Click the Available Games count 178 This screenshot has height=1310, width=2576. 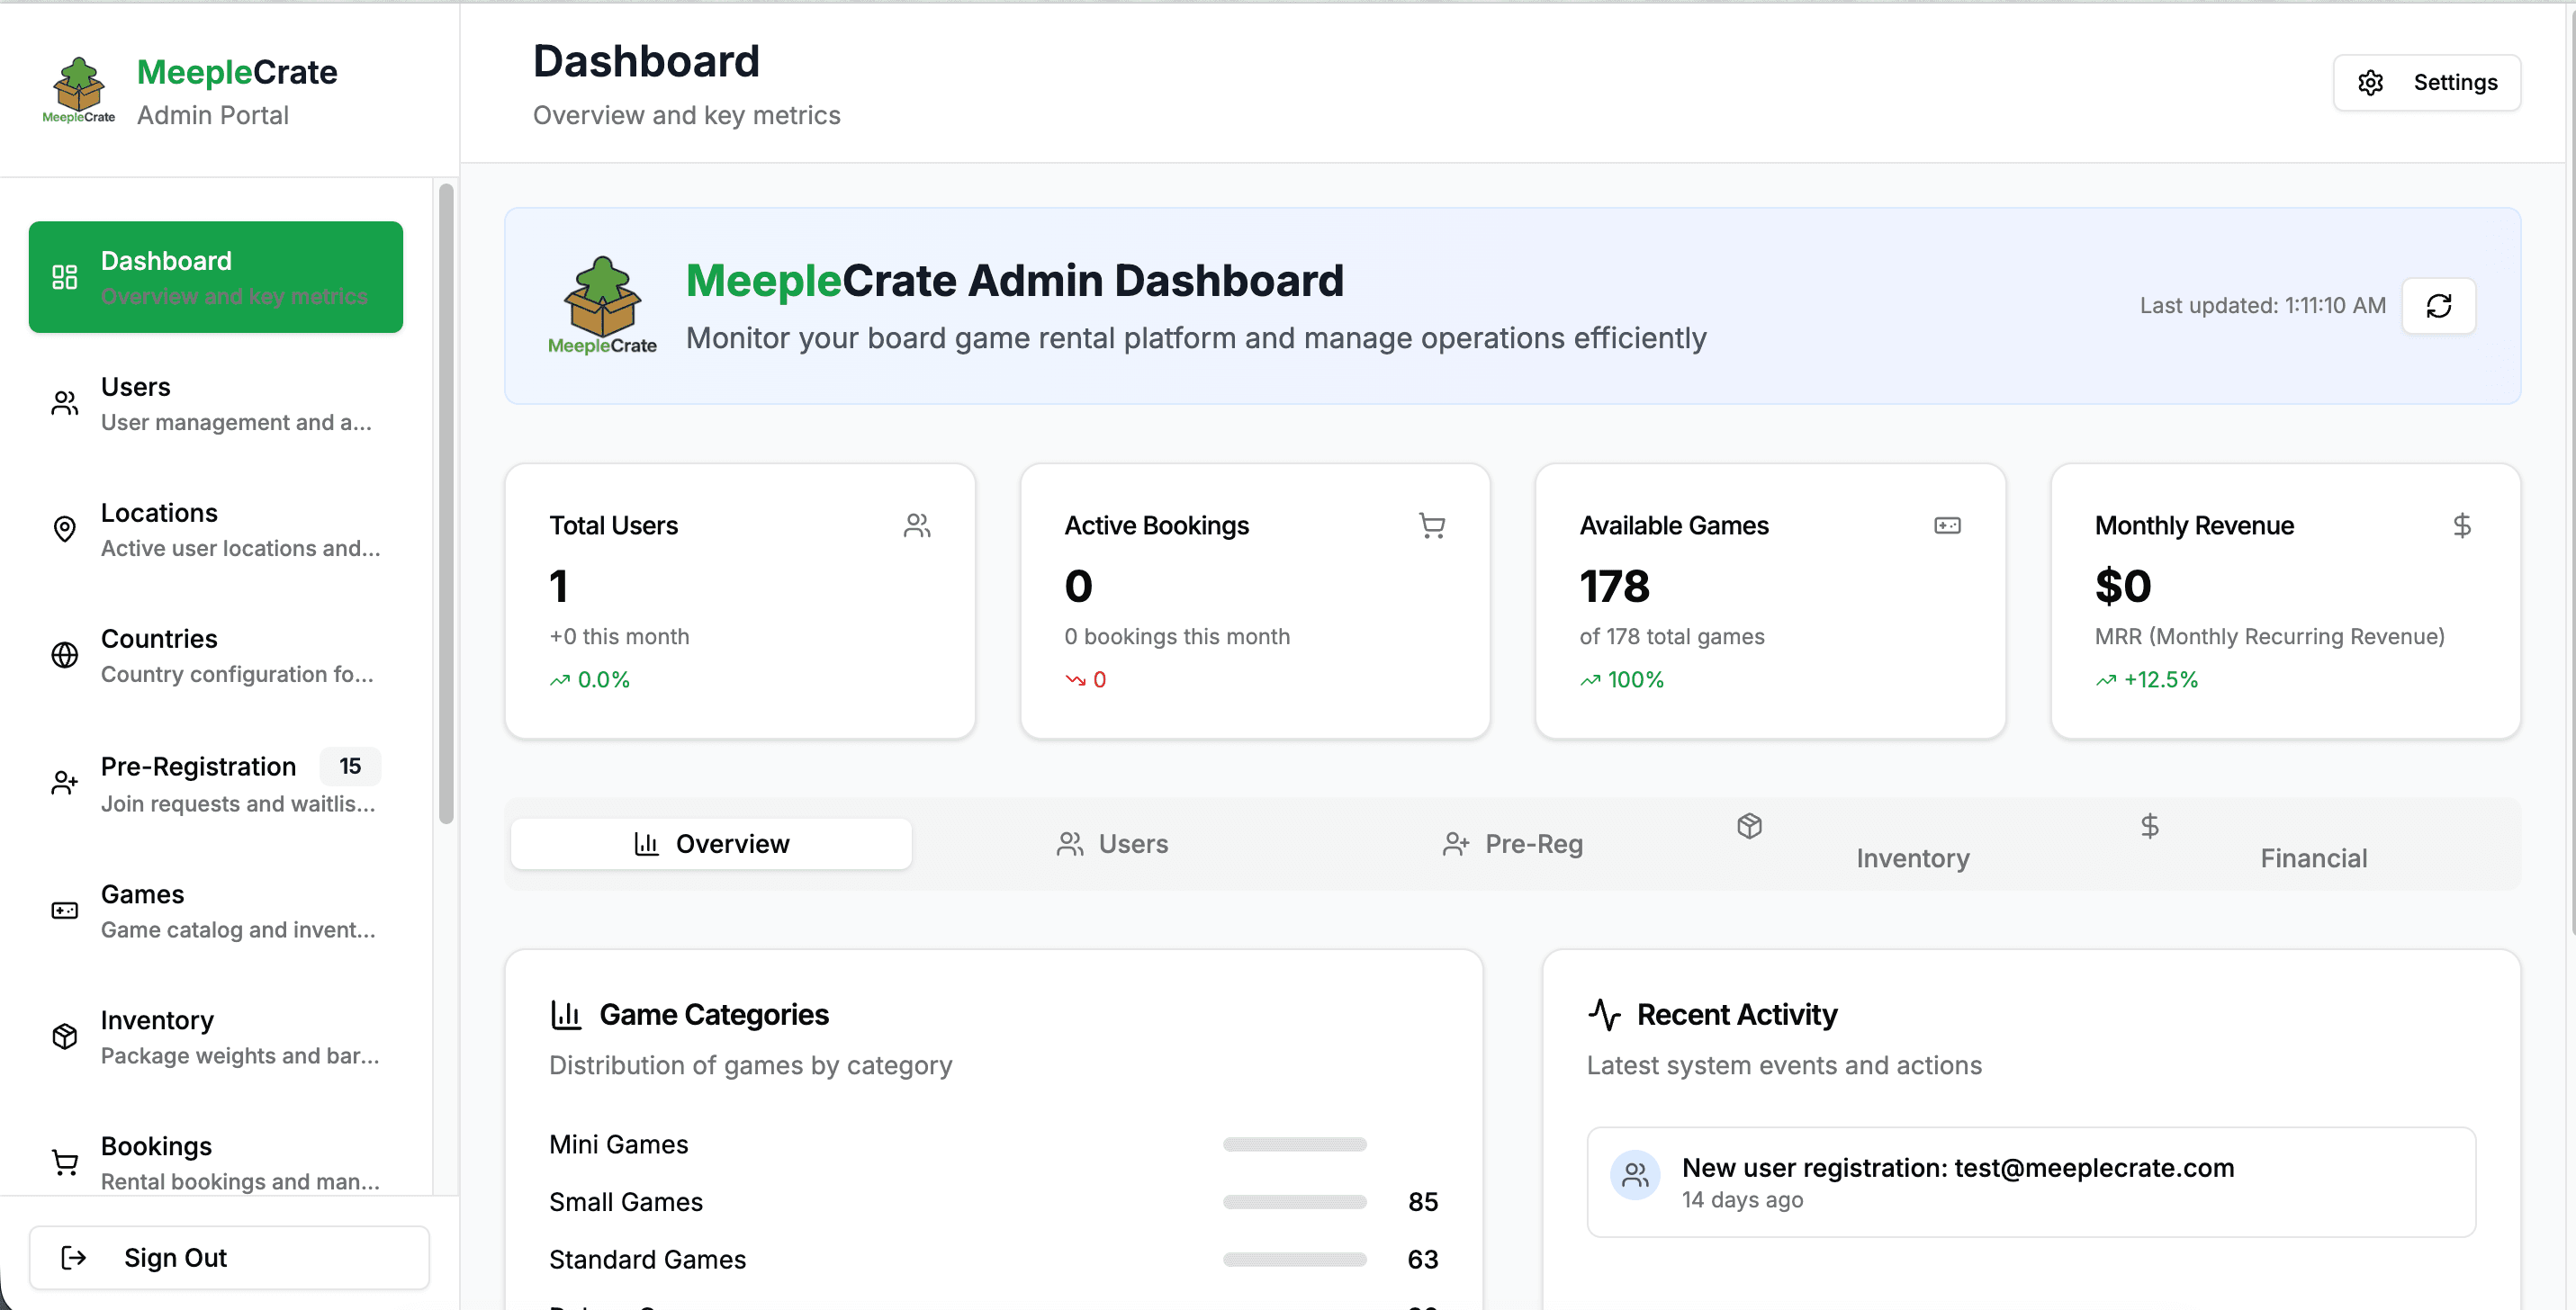(x=1615, y=586)
